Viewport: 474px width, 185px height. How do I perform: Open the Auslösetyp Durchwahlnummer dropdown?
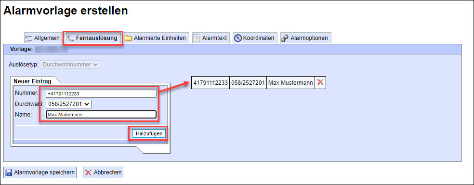pyautogui.click(x=70, y=65)
